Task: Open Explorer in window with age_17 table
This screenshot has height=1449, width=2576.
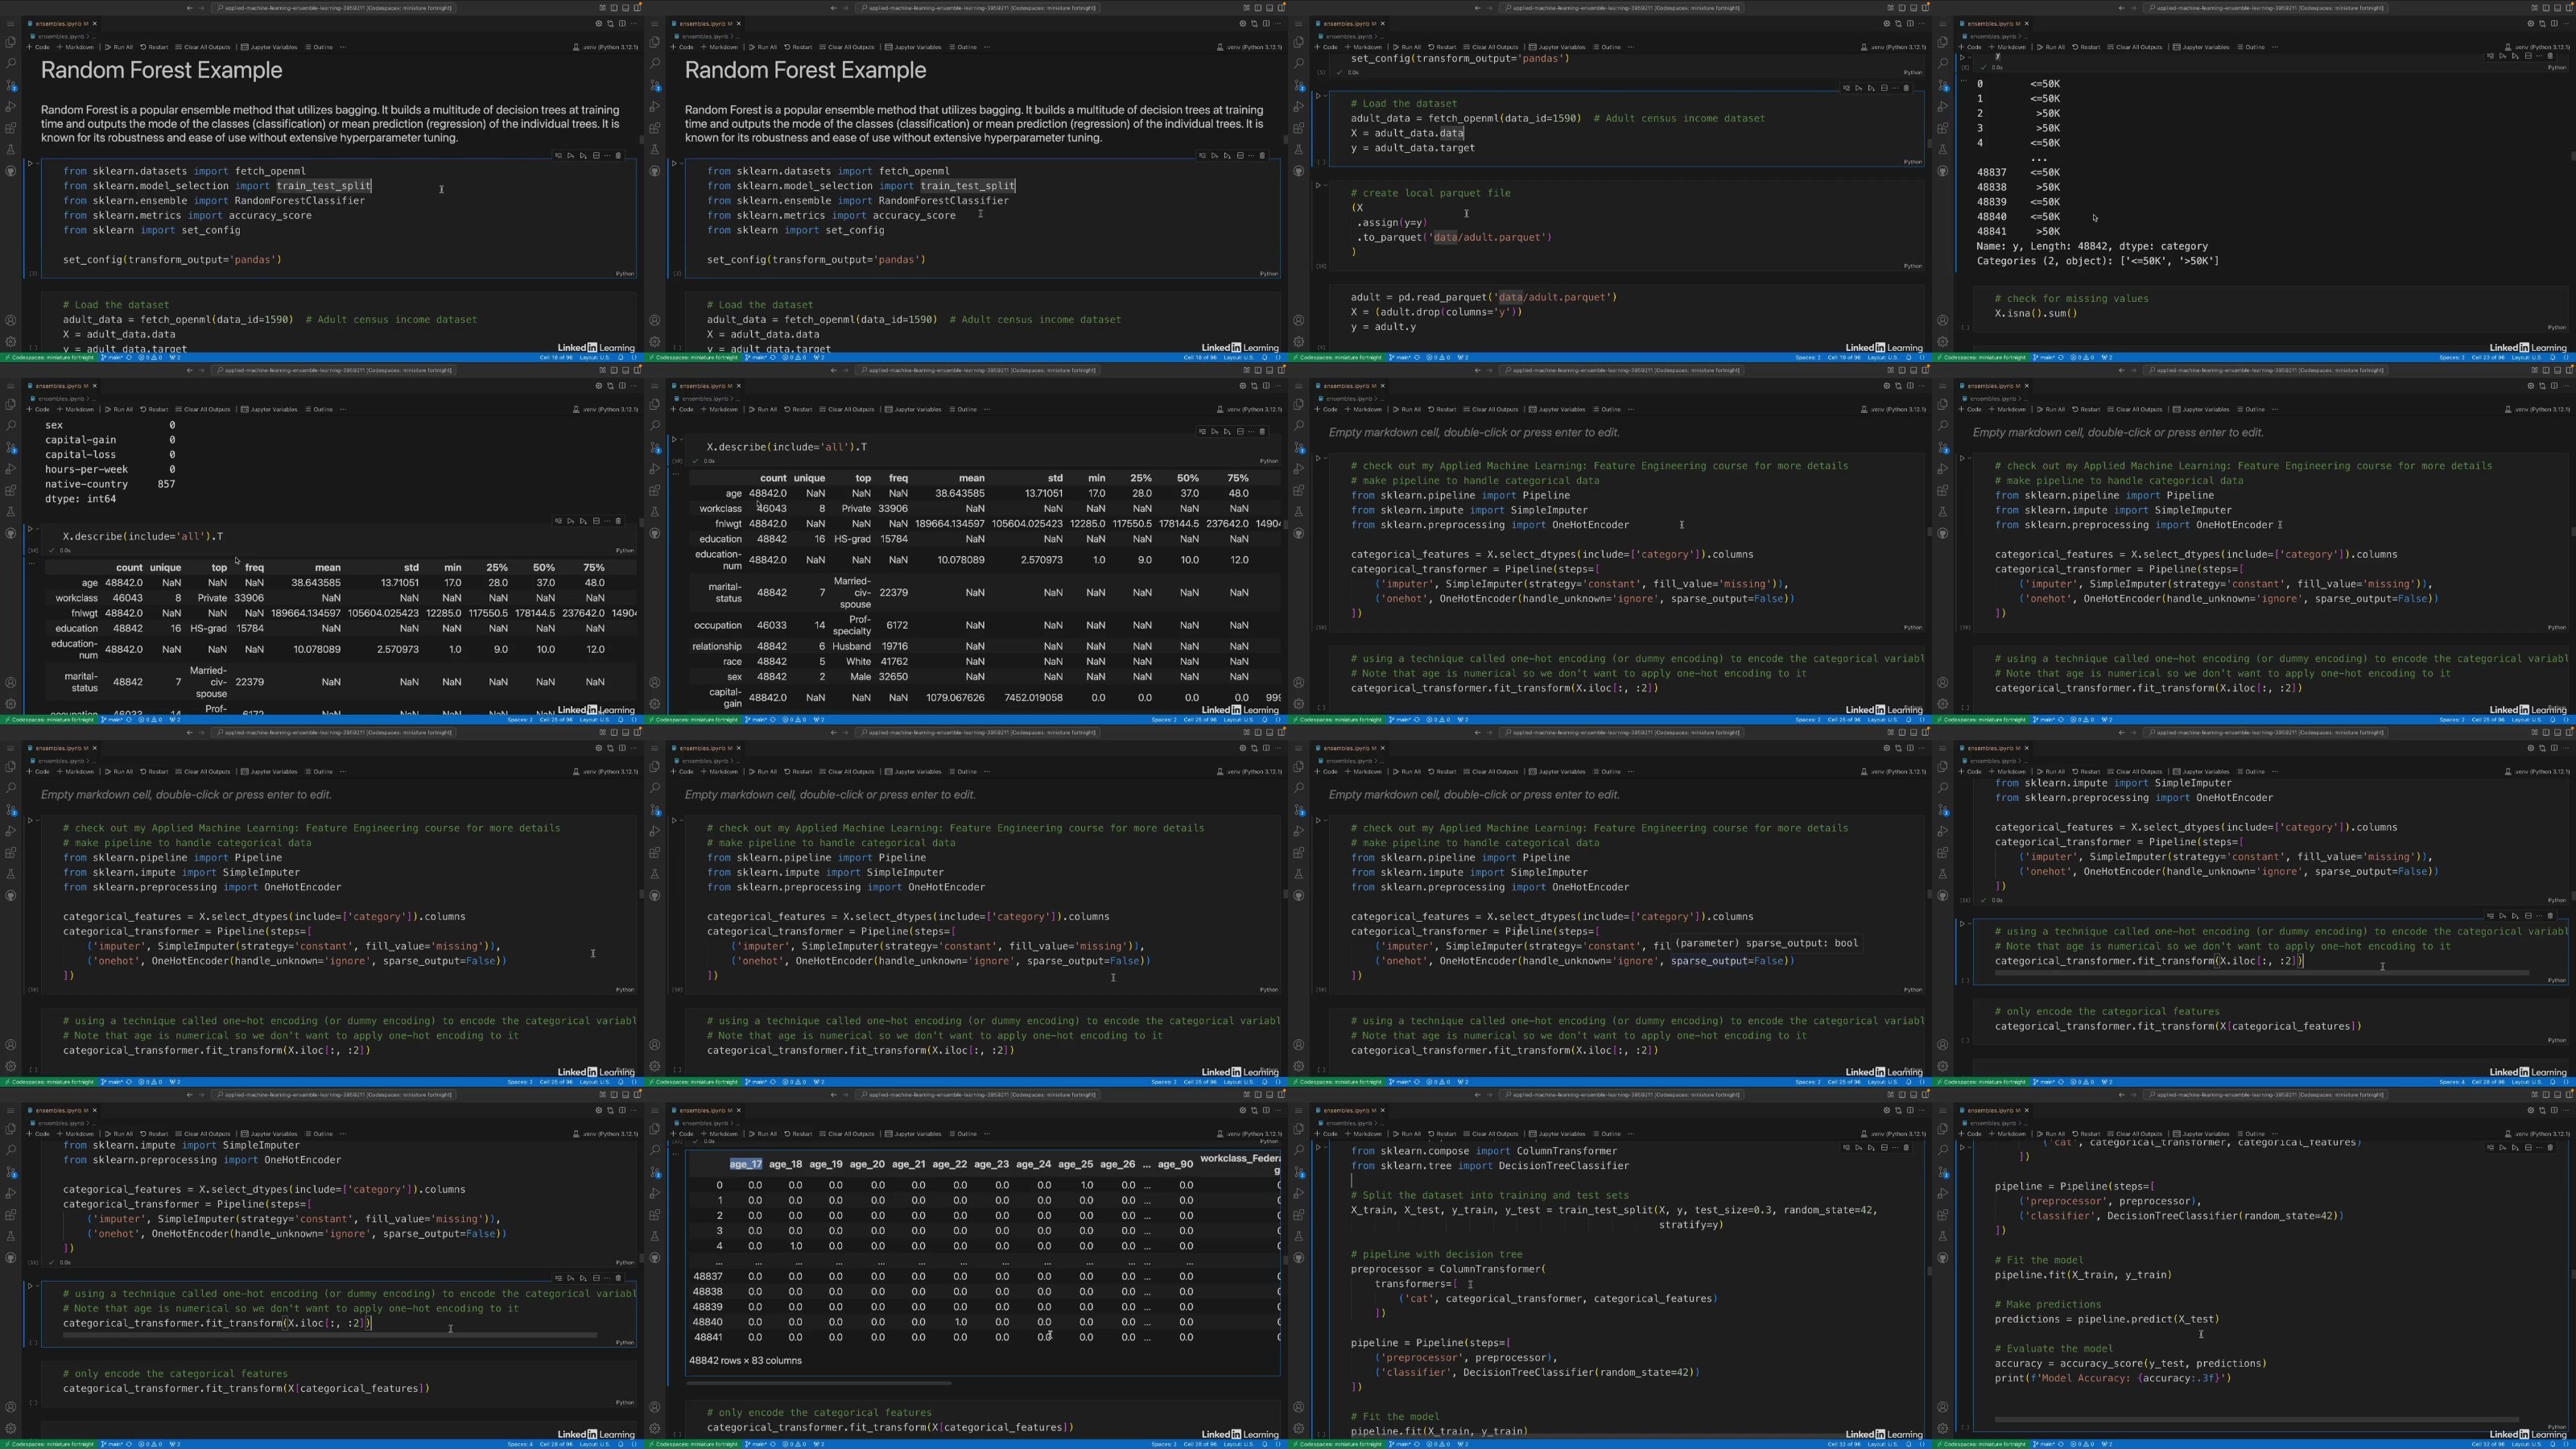Action: [x=655, y=1129]
